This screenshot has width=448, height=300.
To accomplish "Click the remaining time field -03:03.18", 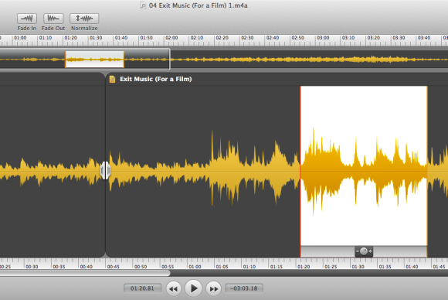I will (x=244, y=288).
